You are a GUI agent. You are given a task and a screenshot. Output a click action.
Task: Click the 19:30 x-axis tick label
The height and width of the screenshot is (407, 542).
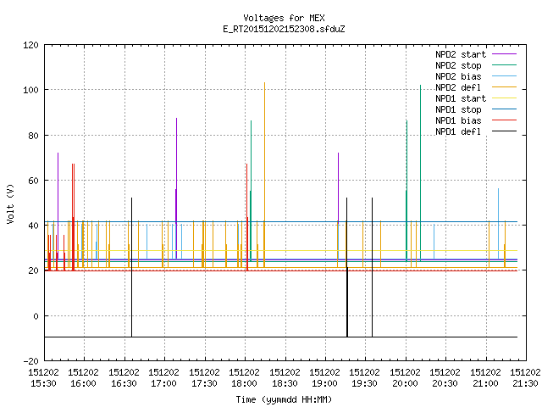coord(365,383)
